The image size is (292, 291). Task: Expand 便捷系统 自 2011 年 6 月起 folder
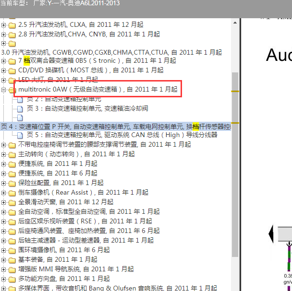3,174
